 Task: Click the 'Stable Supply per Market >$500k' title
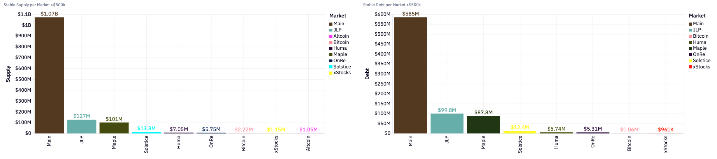click(34, 5)
